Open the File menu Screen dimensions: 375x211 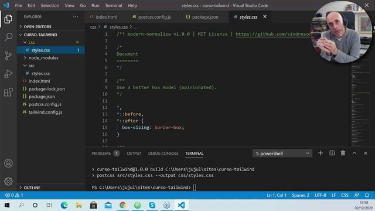click(x=18, y=5)
